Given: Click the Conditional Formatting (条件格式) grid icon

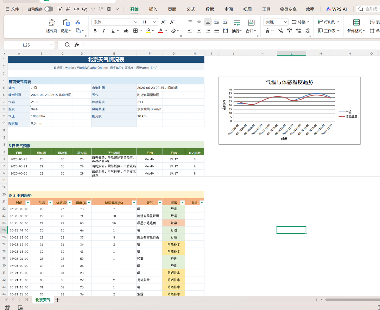Looking at the screenshot, I should 357,22.
